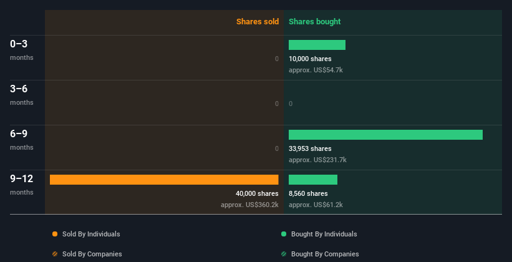Click the approx. US$360.2k value

coord(249,205)
